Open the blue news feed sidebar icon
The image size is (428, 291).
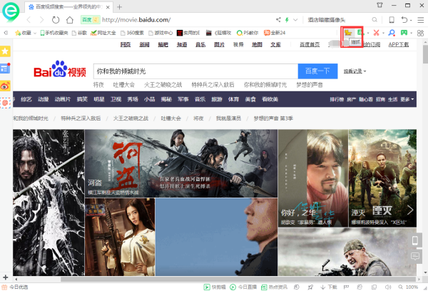[x=5, y=68]
